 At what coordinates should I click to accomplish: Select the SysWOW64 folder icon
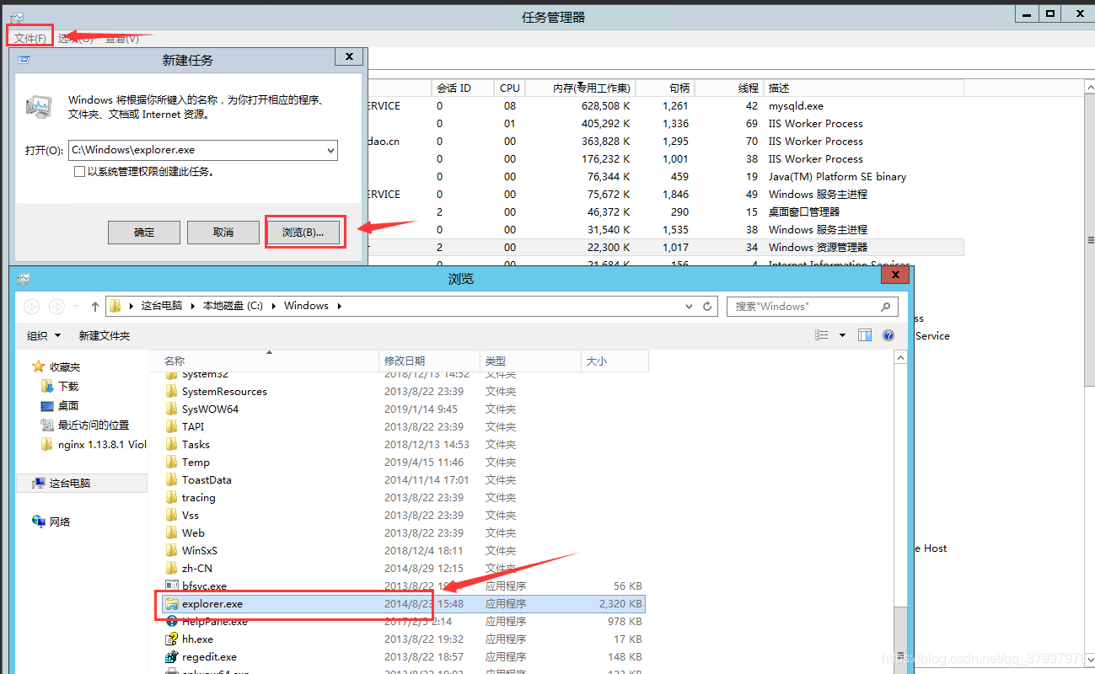172,409
